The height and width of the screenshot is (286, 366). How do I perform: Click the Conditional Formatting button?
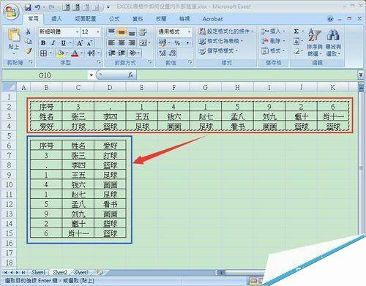(226, 31)
